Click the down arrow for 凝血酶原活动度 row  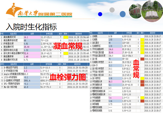pos(61,40)
